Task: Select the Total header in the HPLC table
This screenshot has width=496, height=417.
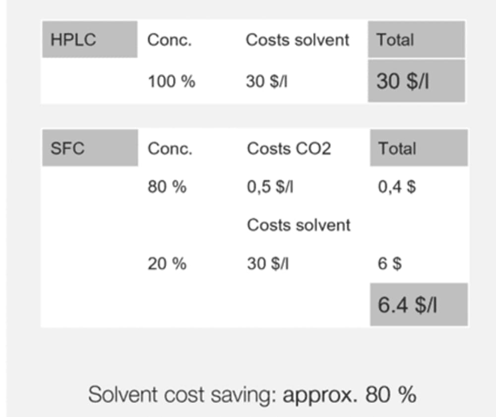Action: 416,40
